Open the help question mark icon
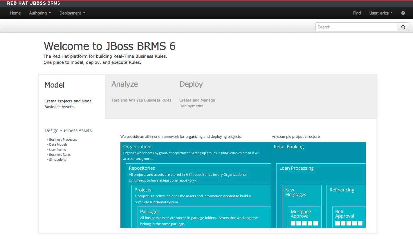Image resolution: width=413 pixels, height=239 pixels. tap(403, 13)
